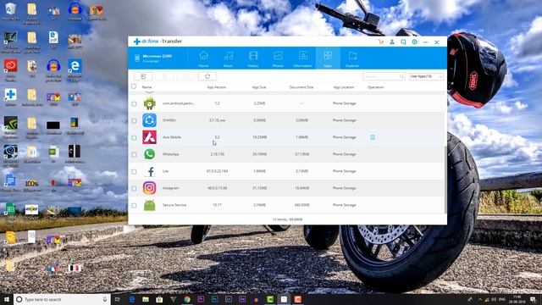Screen dimensions: 542x305
Task: Click the com.android.partn... android icon
Action: pyautogui.click(x=149, y=103)
